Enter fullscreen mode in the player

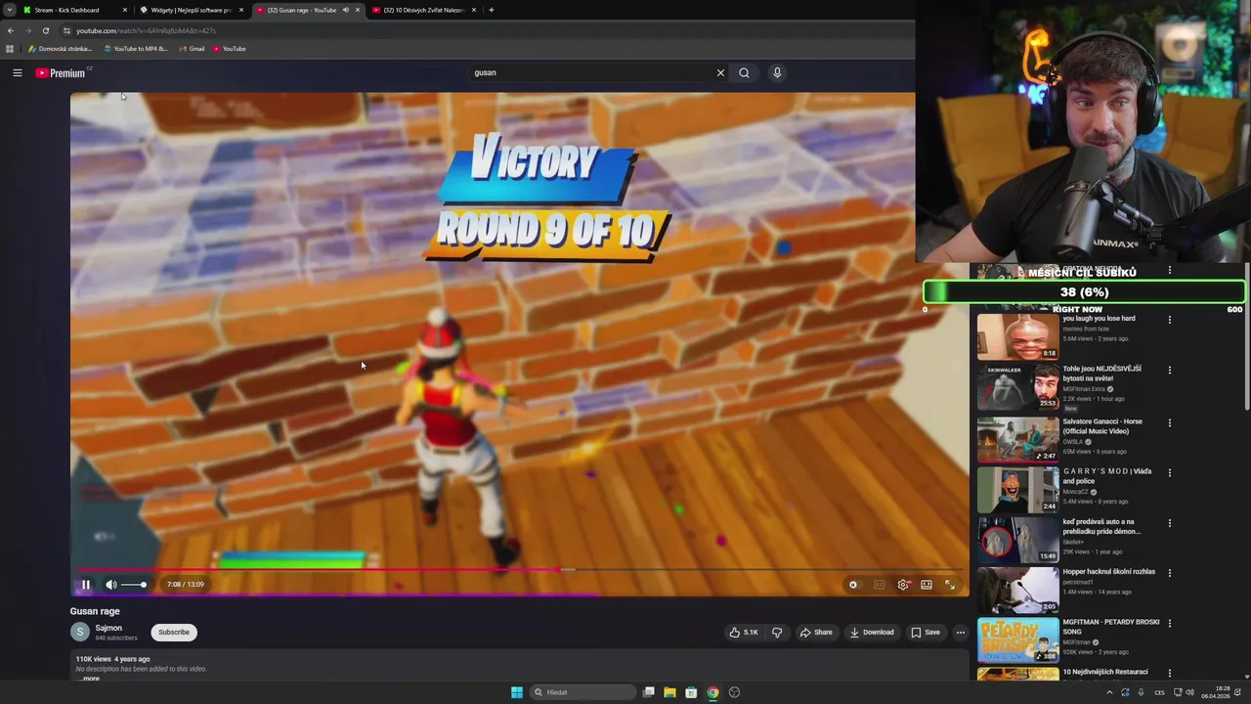(950, 585)
